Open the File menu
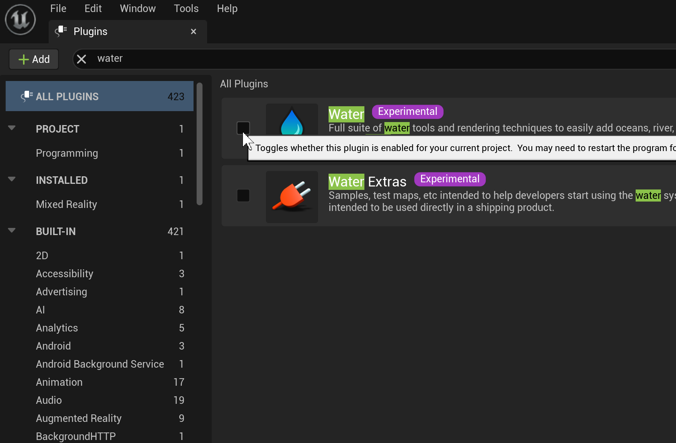This screenshot has width=676, height=443. [58, 8]
